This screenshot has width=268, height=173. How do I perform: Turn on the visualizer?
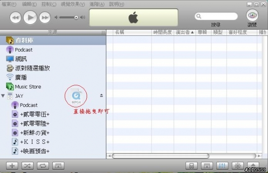click(237, 165)
